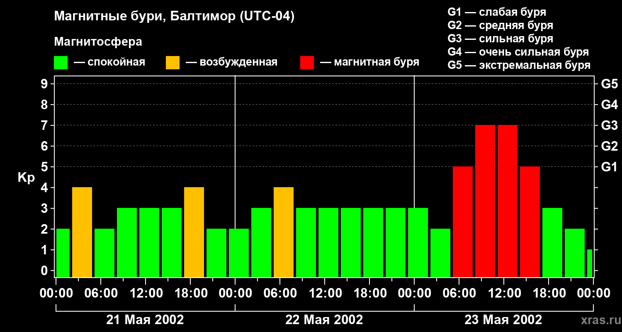Viewport: 622px width, 332px height.
Task: Click the 'Магнитосфера' heading
Action: (98, 42)
